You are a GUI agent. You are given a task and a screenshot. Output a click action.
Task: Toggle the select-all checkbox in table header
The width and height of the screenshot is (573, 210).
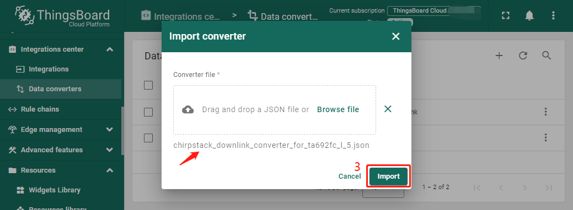pyautogui.click(x=148, y=85)
